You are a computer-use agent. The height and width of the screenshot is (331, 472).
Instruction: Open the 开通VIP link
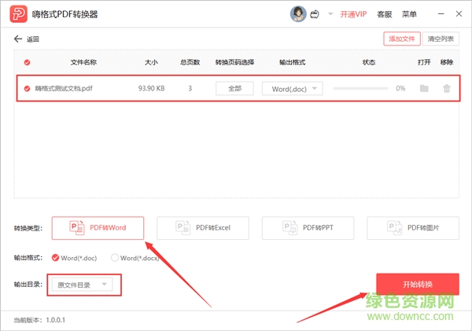[353, 14]
